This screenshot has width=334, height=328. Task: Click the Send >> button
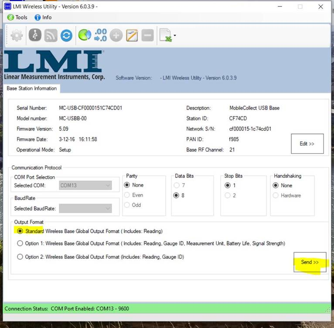(310, 262)
